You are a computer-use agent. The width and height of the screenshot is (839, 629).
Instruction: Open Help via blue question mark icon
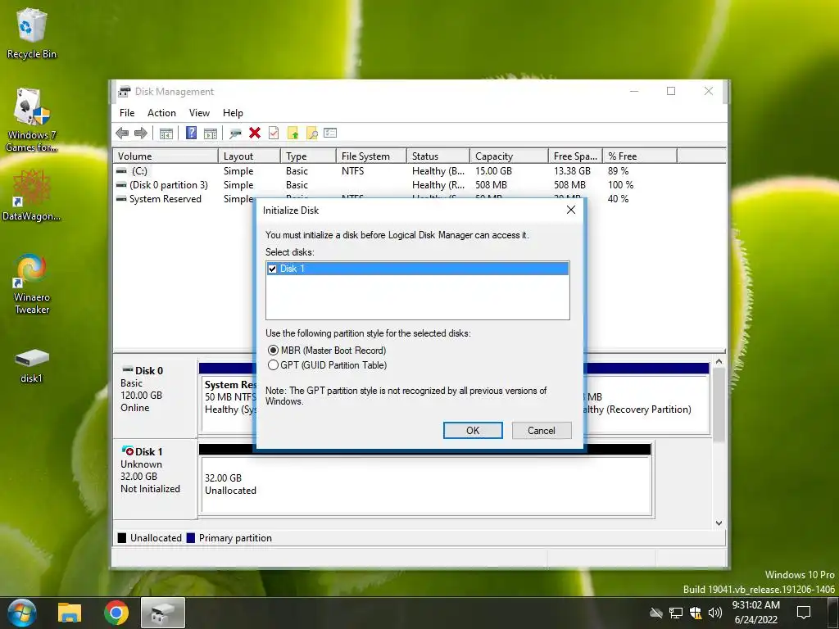[x=191, y=133]
